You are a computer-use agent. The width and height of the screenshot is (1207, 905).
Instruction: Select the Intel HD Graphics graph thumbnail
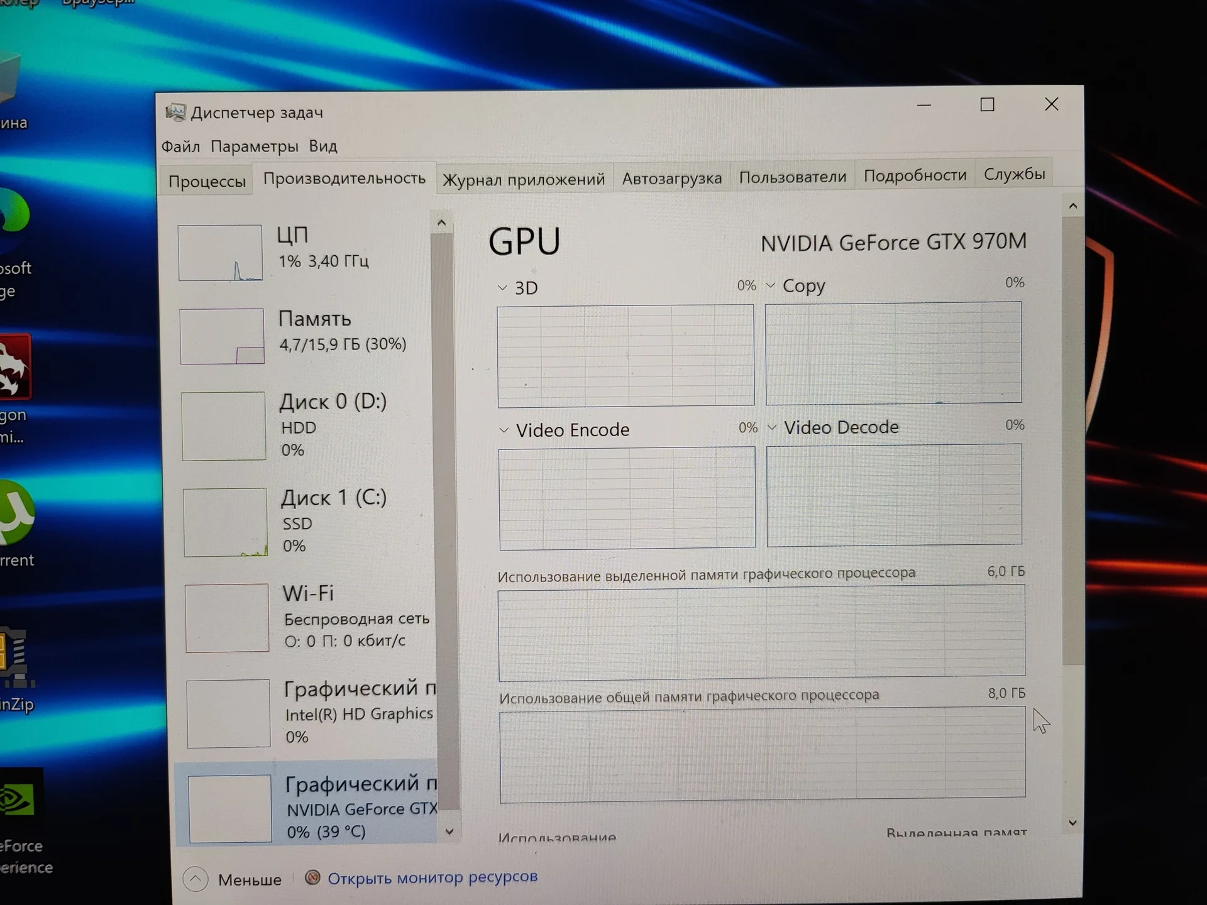[x=229, y=713]
